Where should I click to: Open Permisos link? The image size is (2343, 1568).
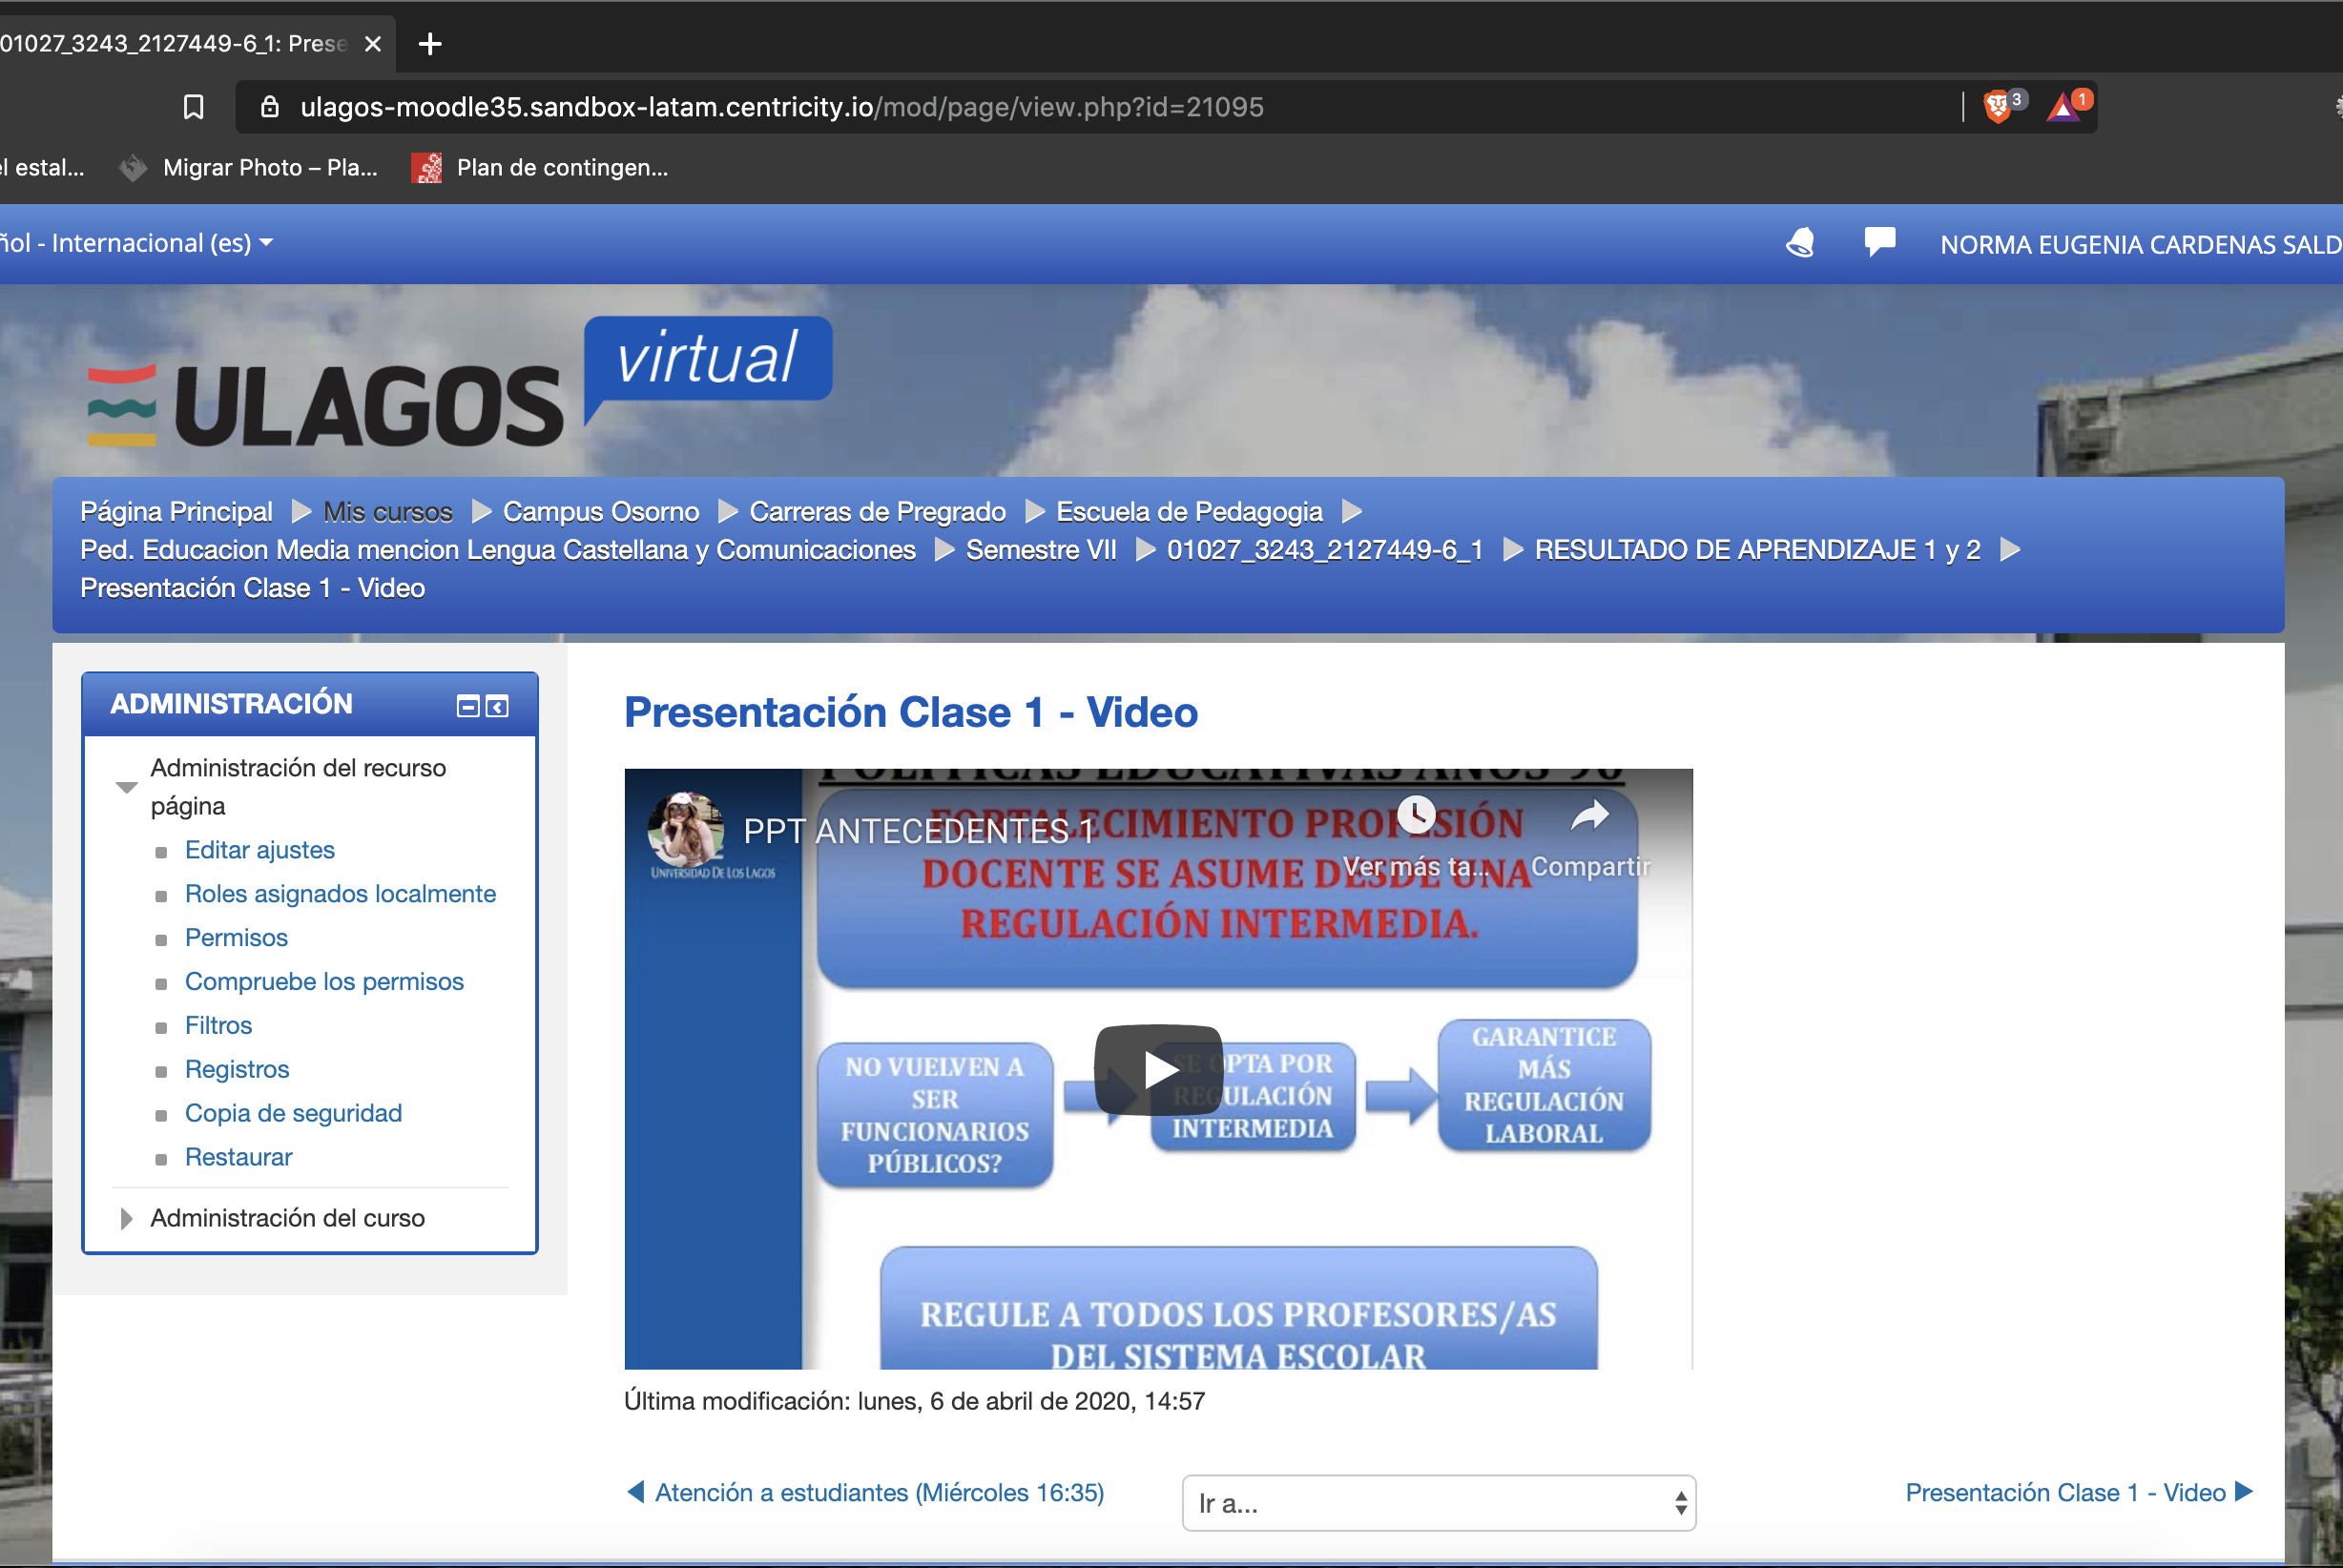click(236, 938)
